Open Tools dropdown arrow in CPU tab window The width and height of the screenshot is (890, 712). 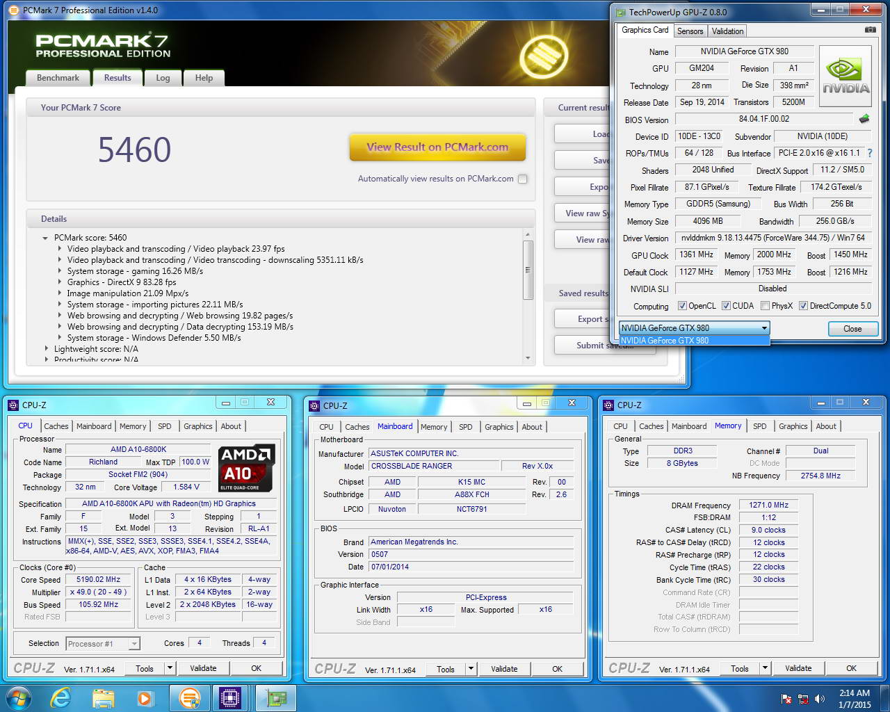click(x=169, y=668)
